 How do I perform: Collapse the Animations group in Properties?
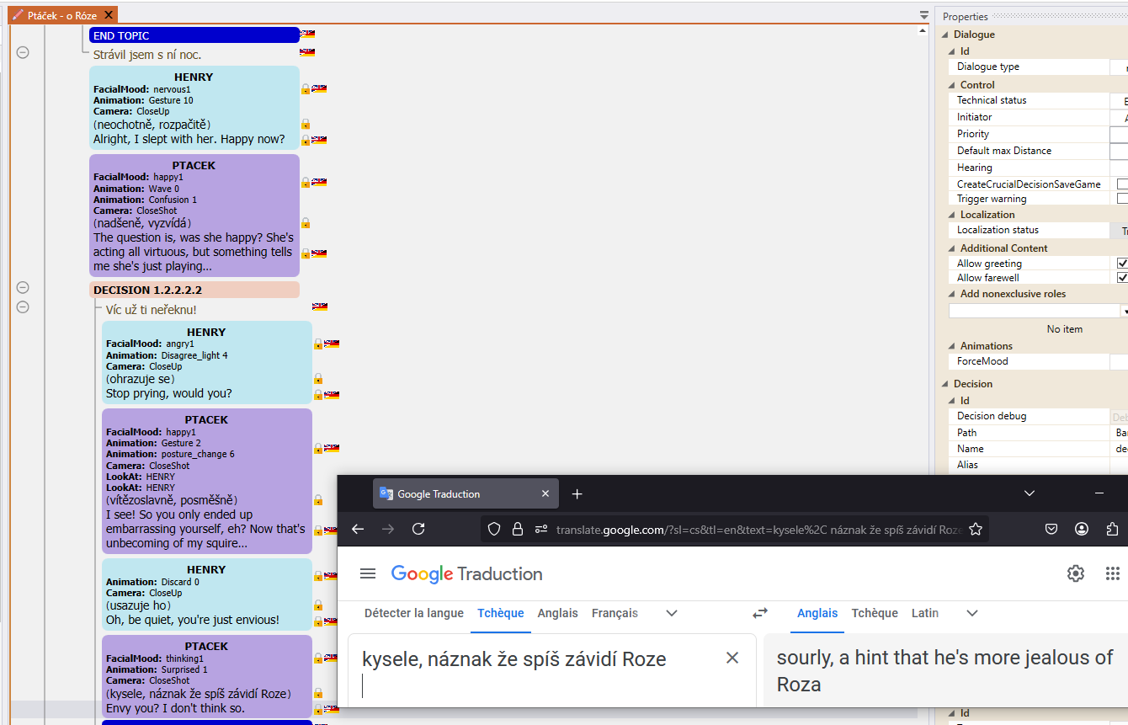click(x=952, y=346)
